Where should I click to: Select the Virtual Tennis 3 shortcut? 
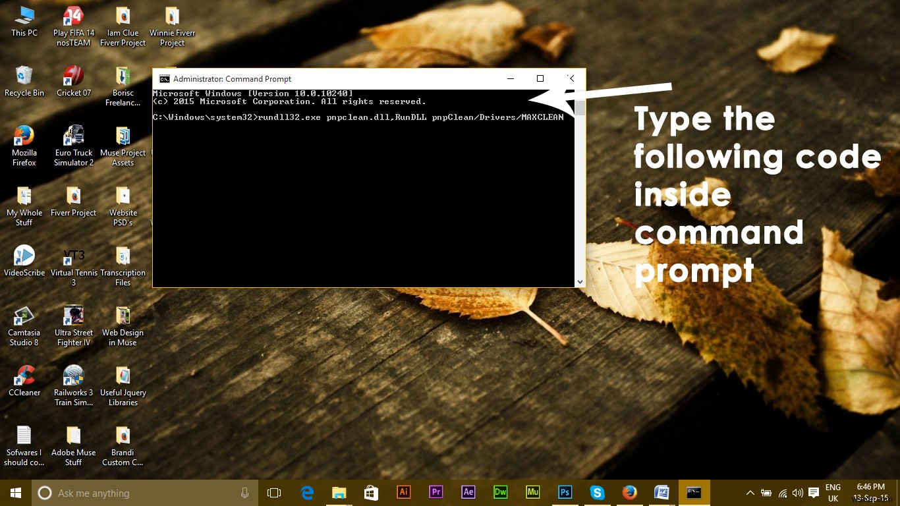74,266
